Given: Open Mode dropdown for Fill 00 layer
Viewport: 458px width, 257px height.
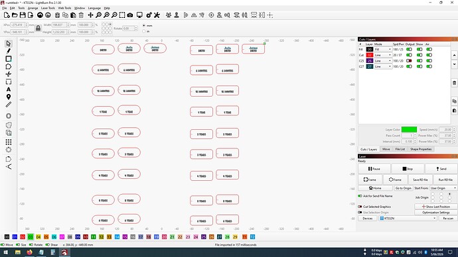Looking at the screenshot, I should tap(383, 50).
